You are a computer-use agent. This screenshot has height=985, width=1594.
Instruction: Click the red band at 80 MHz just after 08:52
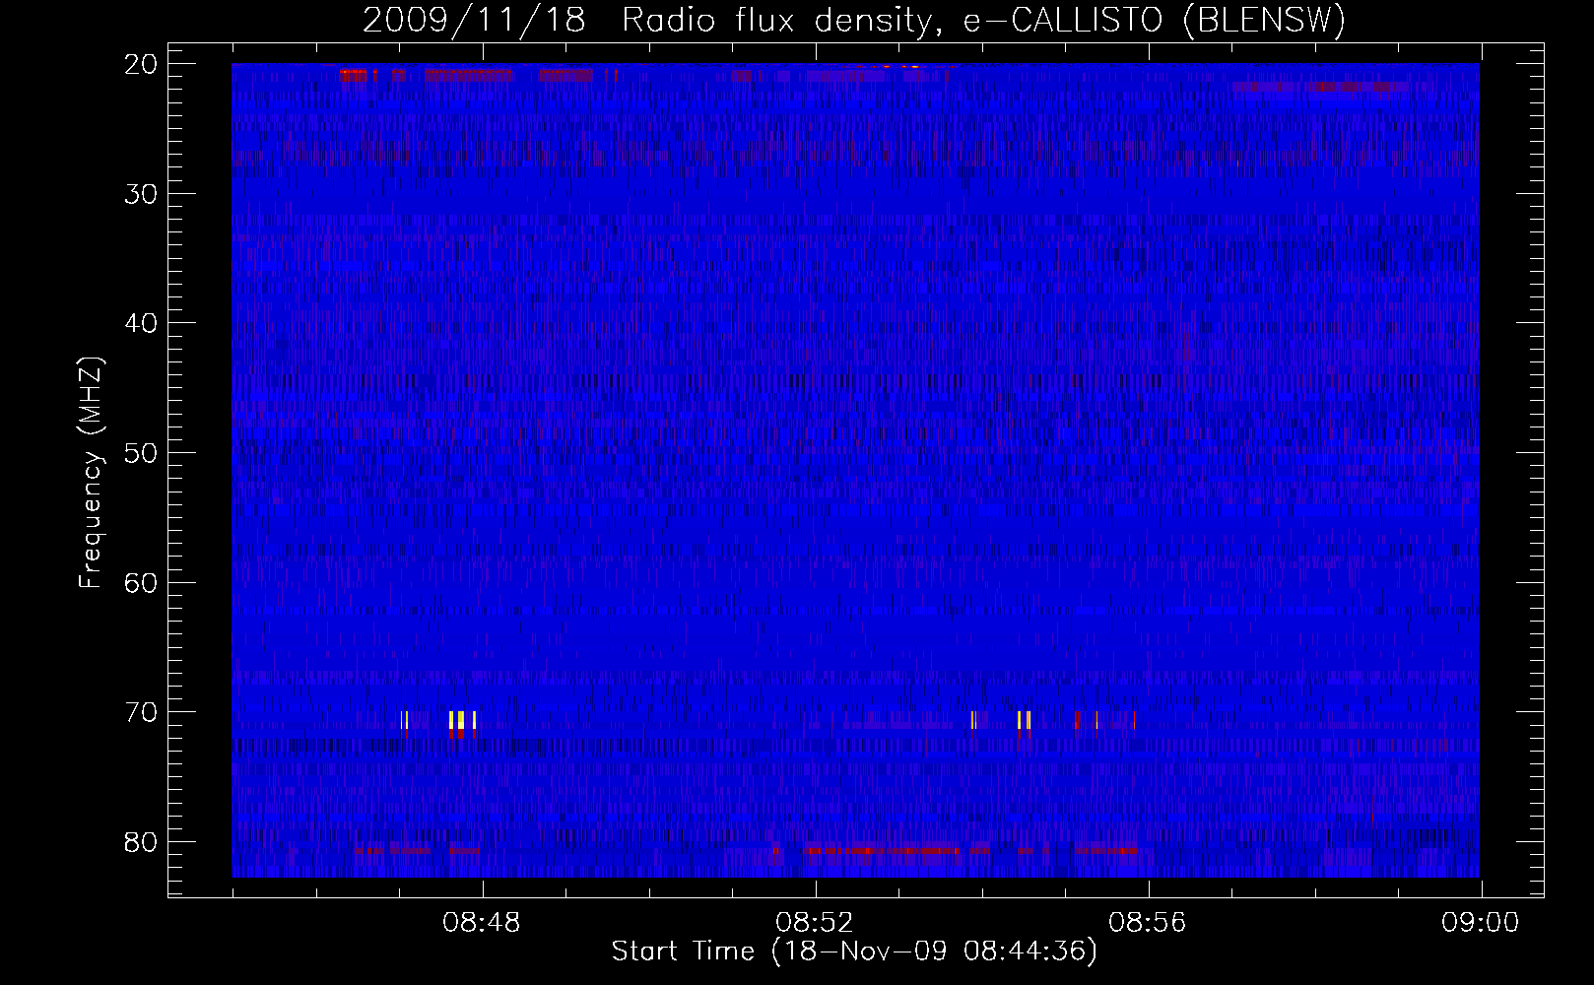[x=882, y=850]
